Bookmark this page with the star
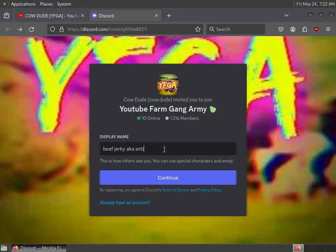Screen dimensions: 336x252 point(198,29)
